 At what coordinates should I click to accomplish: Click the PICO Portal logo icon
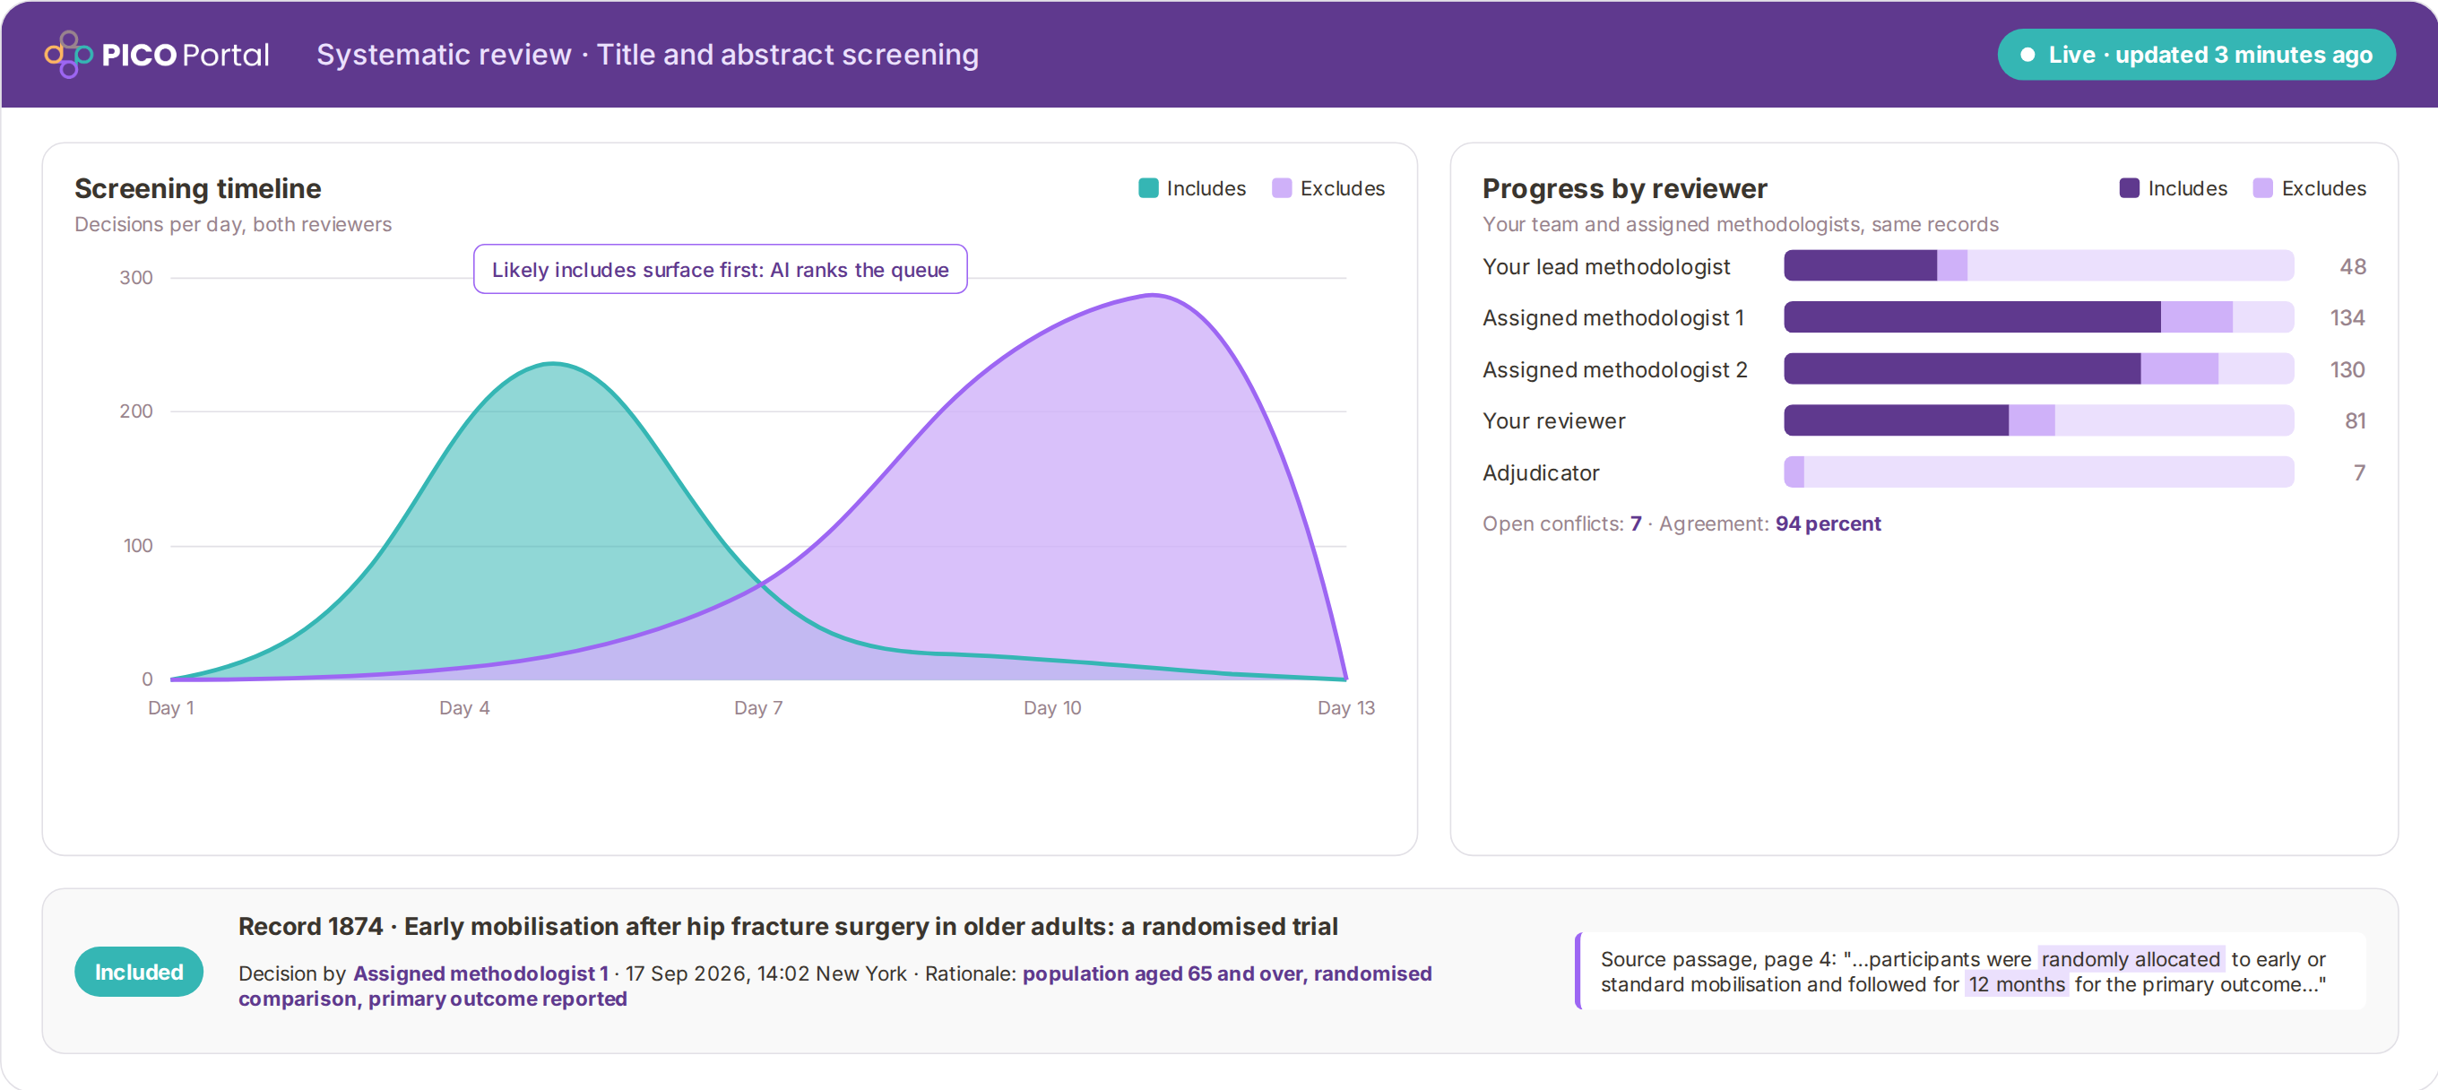(x=68, y=54)
